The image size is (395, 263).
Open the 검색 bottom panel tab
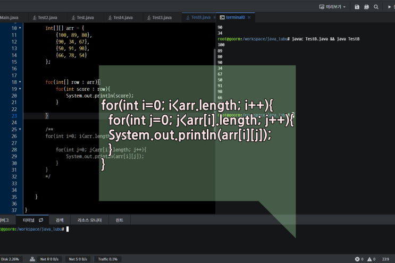pos(60,220)
